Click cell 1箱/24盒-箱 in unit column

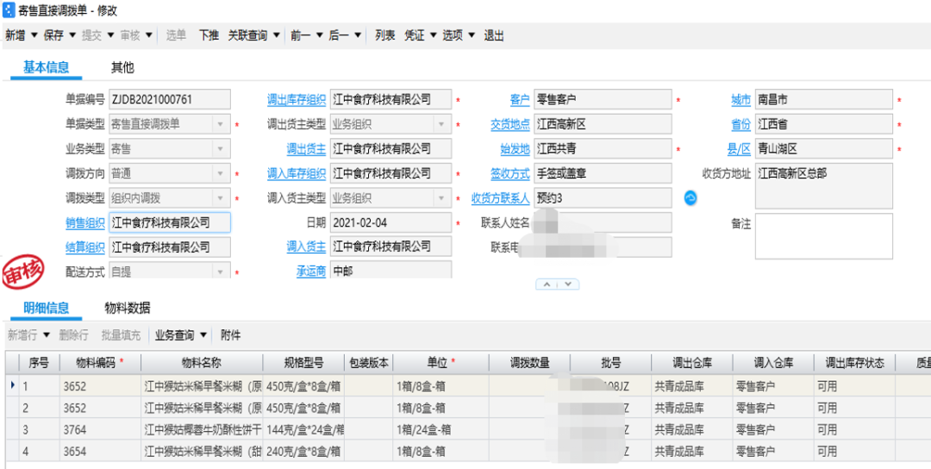point(441,430)
